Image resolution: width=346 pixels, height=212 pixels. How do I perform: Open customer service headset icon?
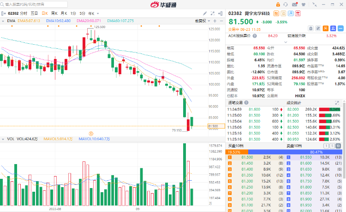286,5
